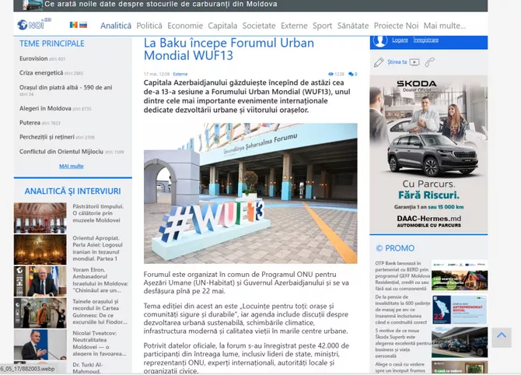Click the user avatar icon
521x375 pixels.
[x=379, y=40]
